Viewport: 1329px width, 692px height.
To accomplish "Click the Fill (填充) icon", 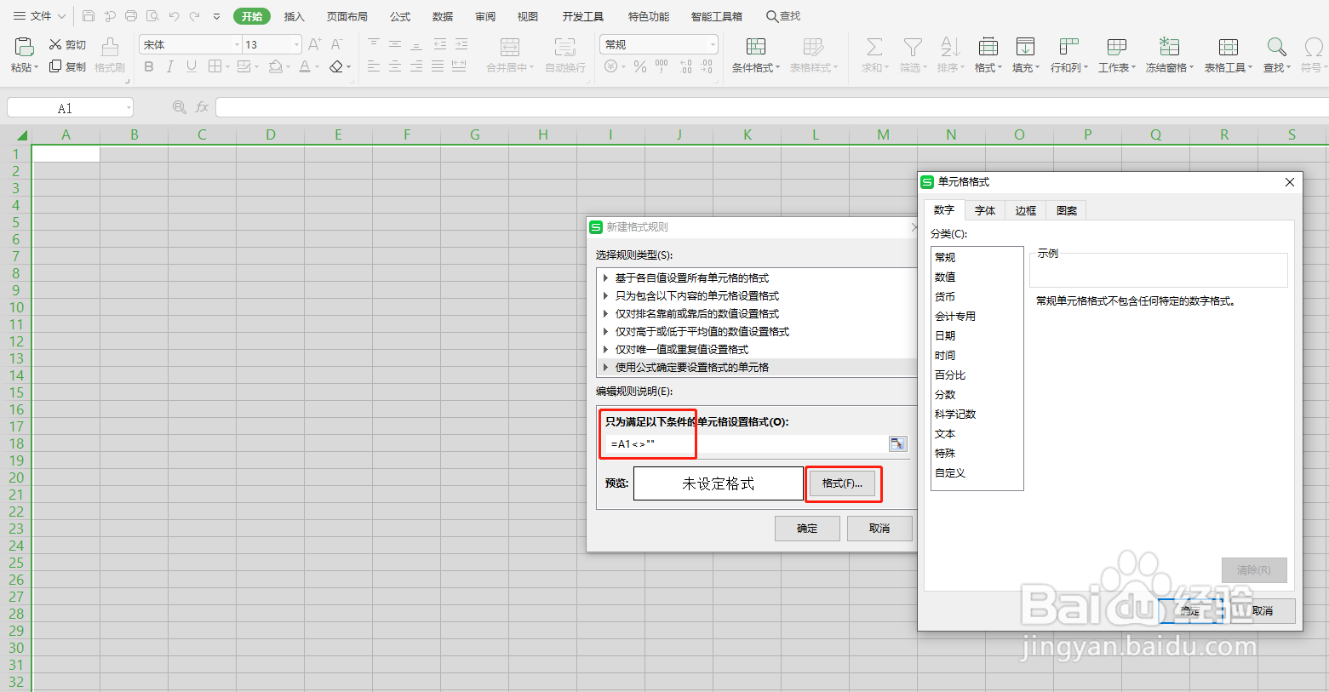I will [x=1026, y=47].
